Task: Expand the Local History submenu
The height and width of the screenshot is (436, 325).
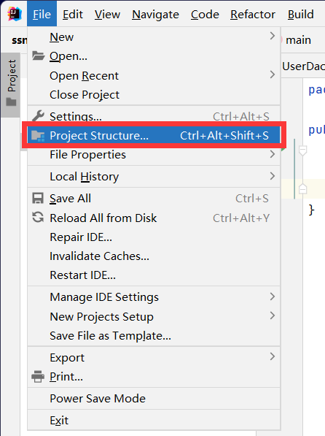Action: coord(154,177)
